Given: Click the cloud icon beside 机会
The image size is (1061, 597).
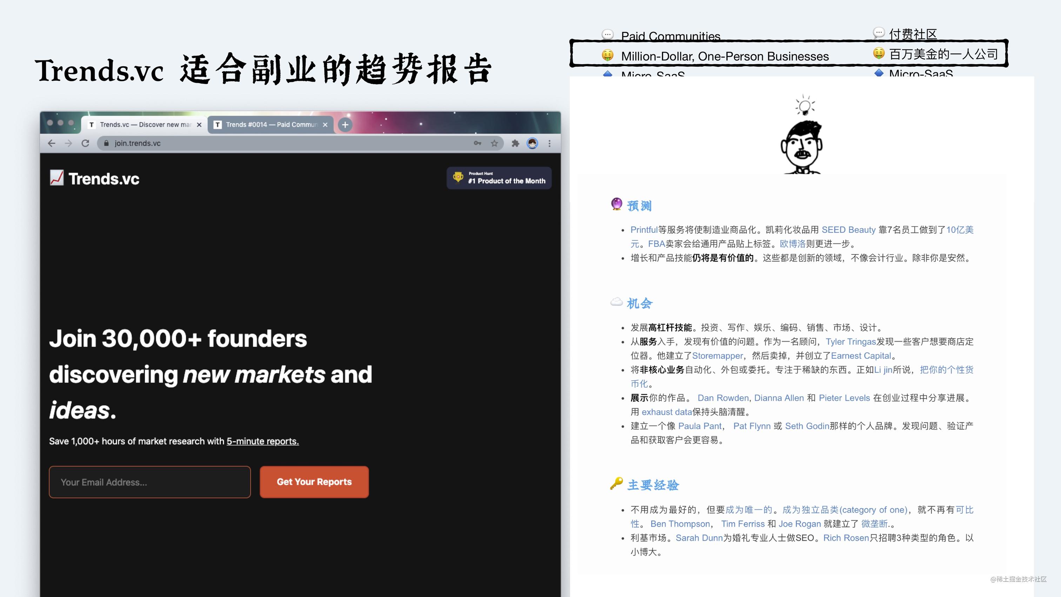Looking at the screenshot, I should [616, 302].
